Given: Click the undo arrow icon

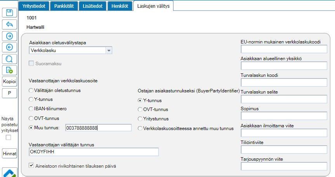Looking at the screenshot, I should [x=9, y=24].
